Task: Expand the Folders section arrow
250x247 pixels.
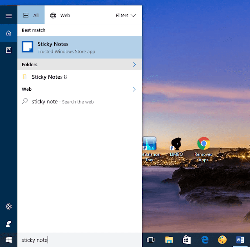Action: coord(134,64)
